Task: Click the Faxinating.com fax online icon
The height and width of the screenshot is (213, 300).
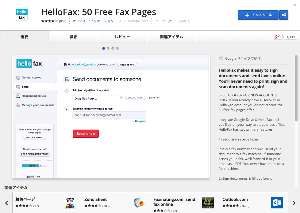Action: pyautogui.click(x=208, y=202)
